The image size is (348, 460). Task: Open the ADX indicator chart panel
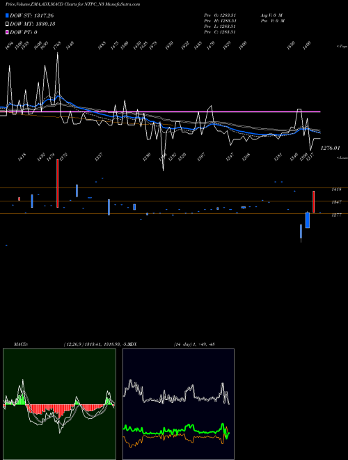click(x=178, y=404)
